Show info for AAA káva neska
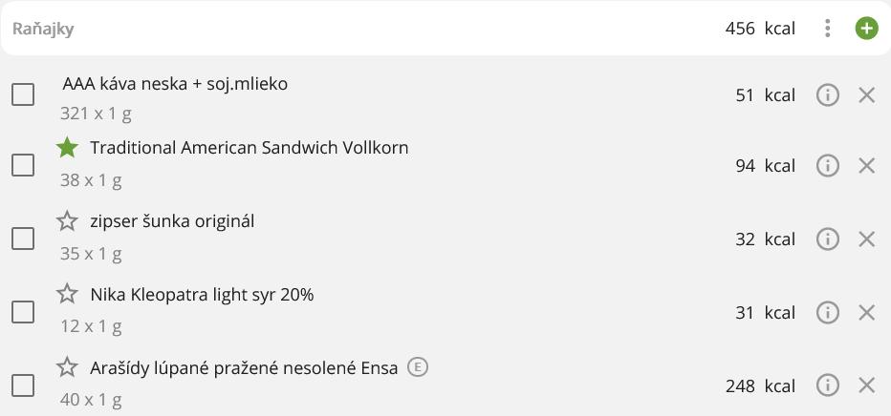 828,95
